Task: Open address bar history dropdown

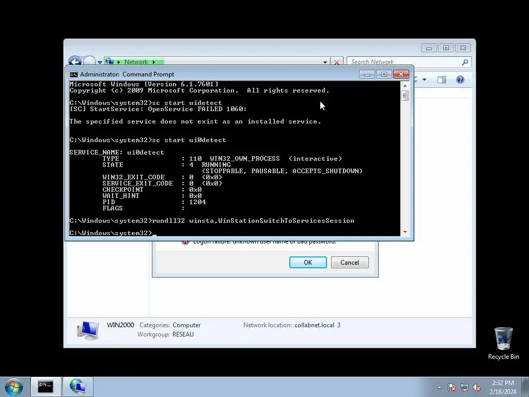Action: pyautogui.click(x=325, y=62)
